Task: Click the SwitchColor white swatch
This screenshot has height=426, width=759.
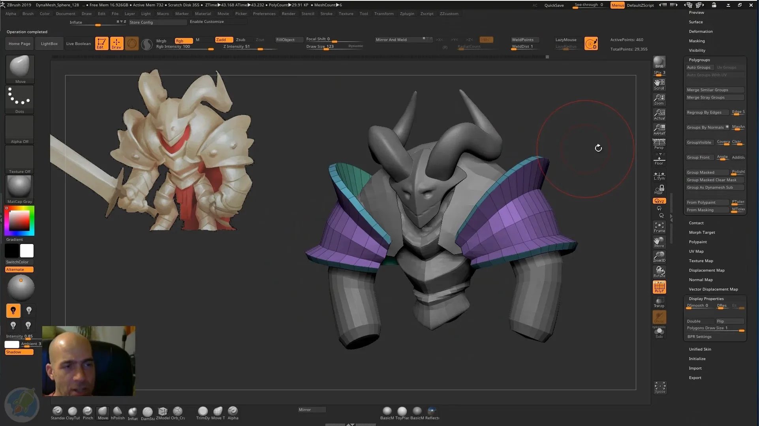Action: pos(26,250)
